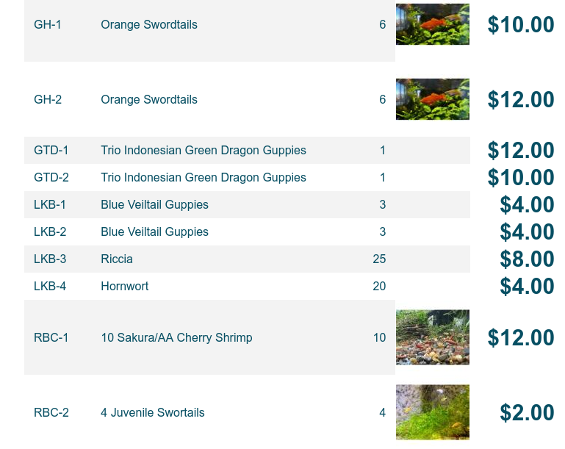View the Juvenile Swortails lot photo

(x=433, y=412)
